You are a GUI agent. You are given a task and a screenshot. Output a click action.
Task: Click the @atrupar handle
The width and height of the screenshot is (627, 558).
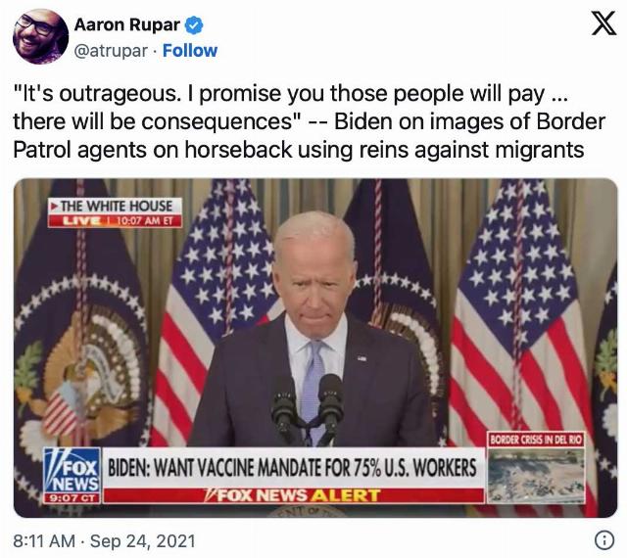click(111, 51)
